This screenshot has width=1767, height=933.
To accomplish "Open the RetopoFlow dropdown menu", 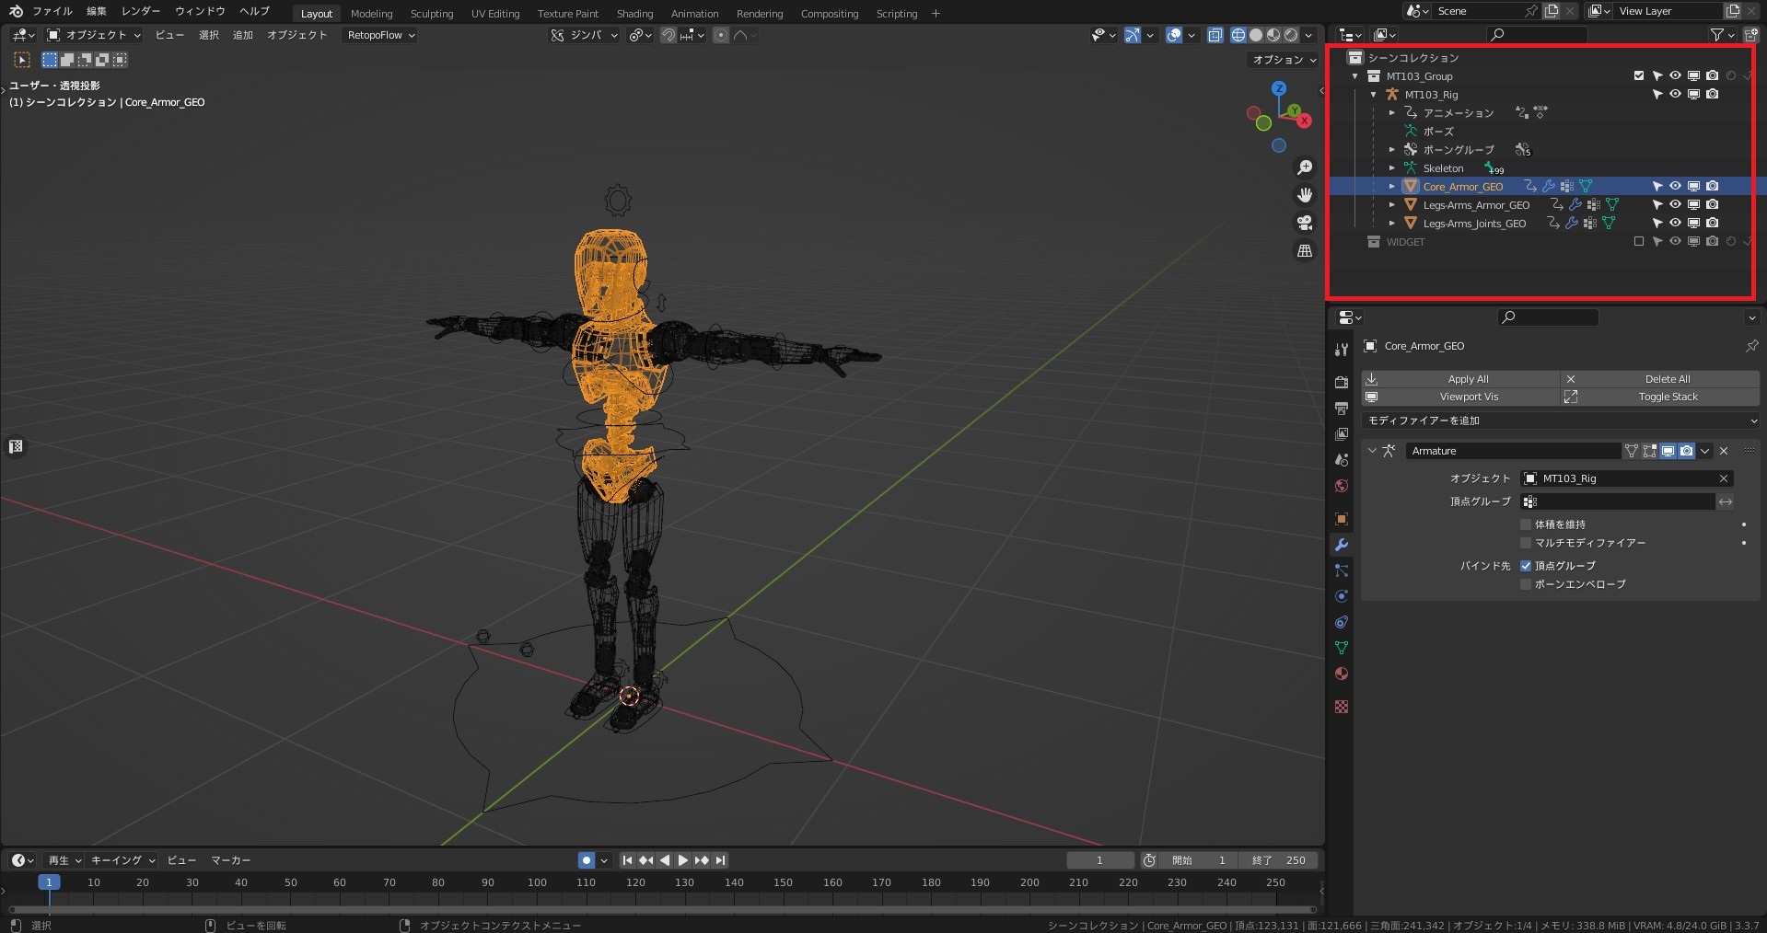I will [x=380, y=35].
